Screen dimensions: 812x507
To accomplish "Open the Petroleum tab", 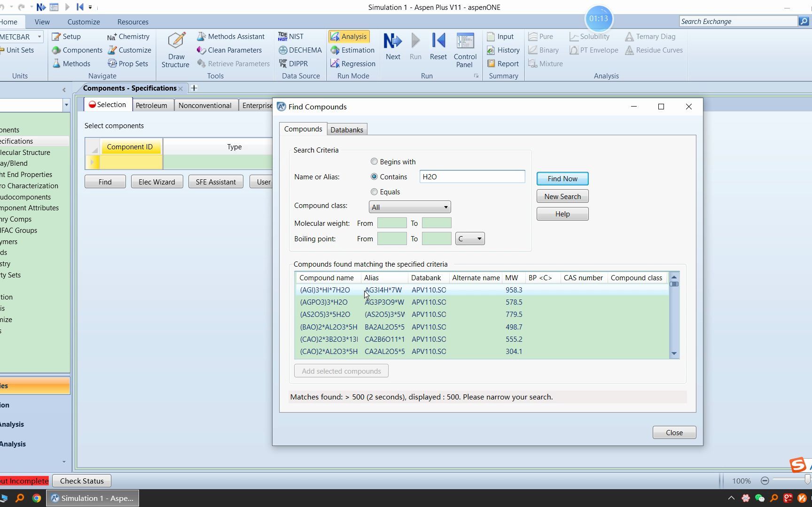I will [x=151, y=105].
